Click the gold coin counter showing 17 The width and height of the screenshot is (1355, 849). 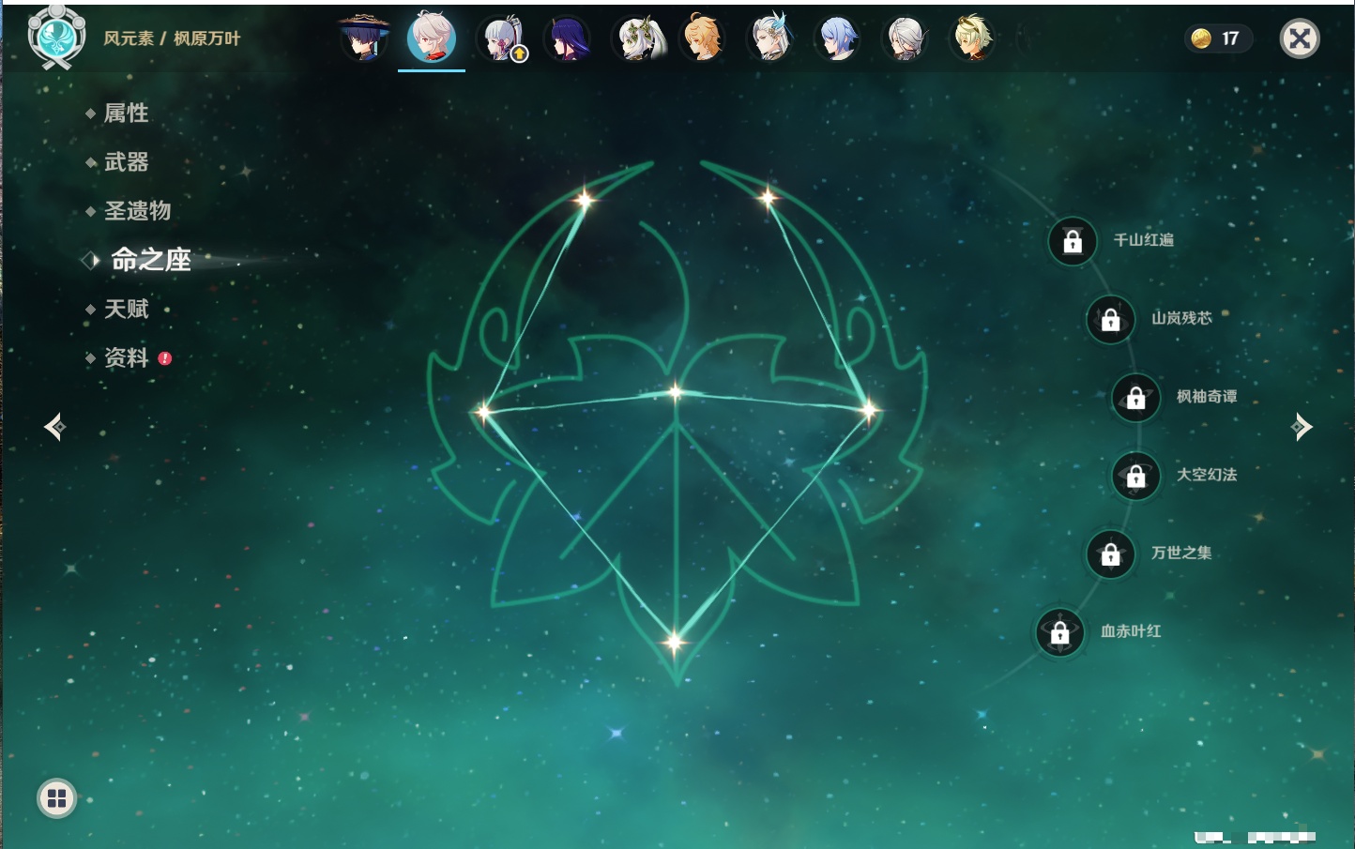1218,38
